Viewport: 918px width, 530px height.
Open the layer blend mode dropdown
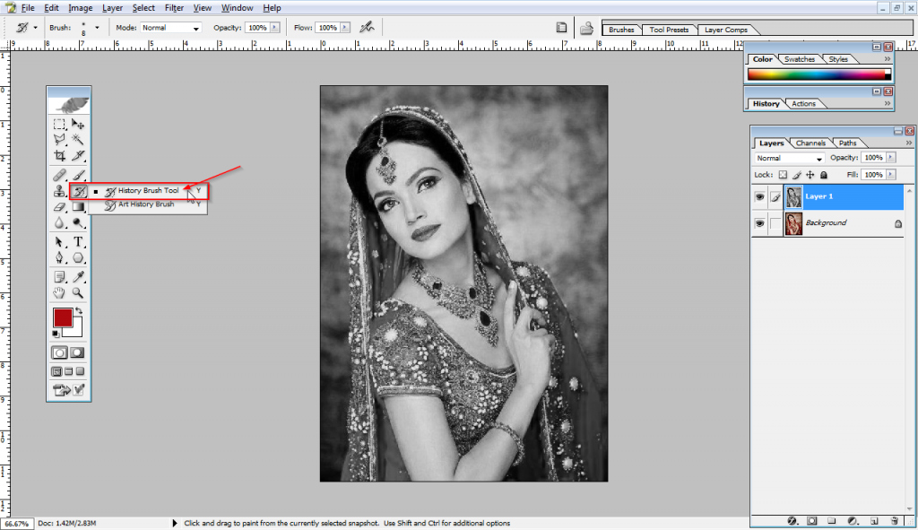(x=789, y=158)
